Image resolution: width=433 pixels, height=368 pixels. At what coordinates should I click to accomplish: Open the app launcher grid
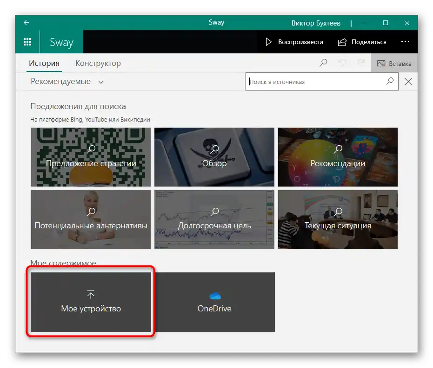coord(27,42)
